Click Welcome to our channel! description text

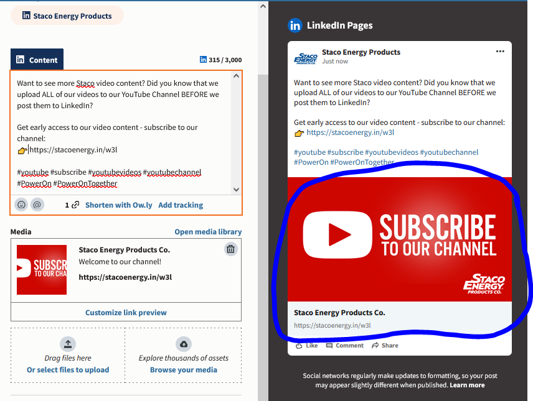click(x=120, y=262)
